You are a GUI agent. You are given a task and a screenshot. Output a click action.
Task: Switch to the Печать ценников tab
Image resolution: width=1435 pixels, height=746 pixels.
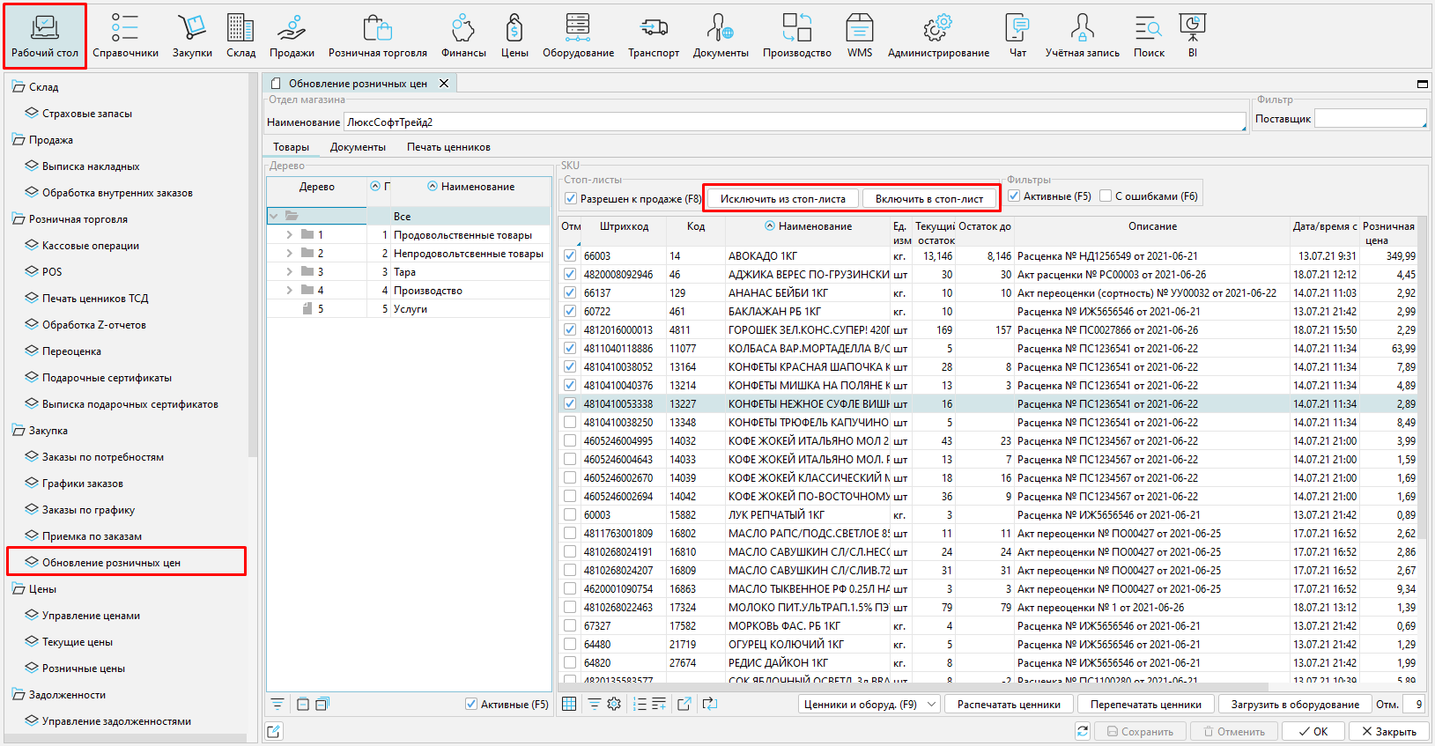[x=448, y=147]
